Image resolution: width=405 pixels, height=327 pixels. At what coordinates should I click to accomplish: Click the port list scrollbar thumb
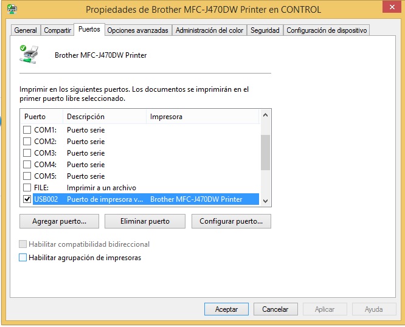pyautogui.click(x=265, y=152)
